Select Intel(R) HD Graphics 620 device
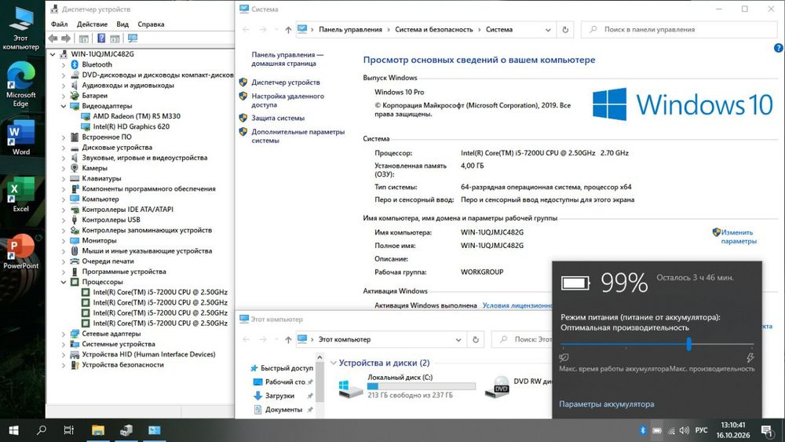 (x=131, y=126)
